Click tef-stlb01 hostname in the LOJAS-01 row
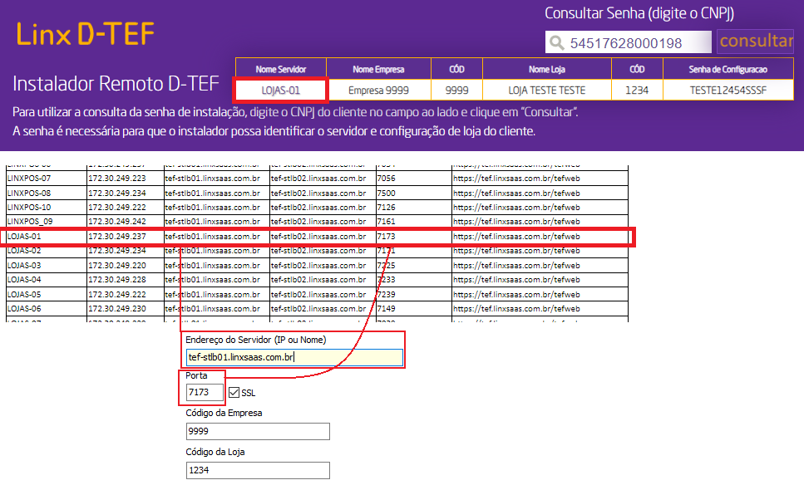 click(x=212, y=237)
